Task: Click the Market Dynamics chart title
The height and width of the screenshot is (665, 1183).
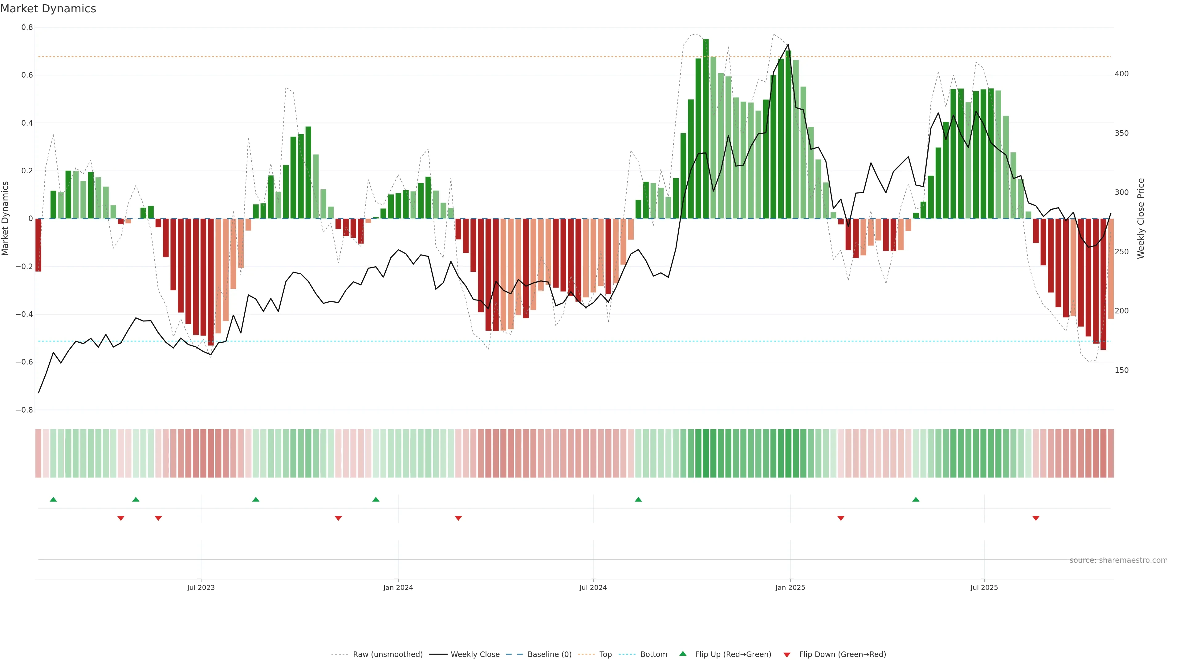Action: [x=48, y=9]
